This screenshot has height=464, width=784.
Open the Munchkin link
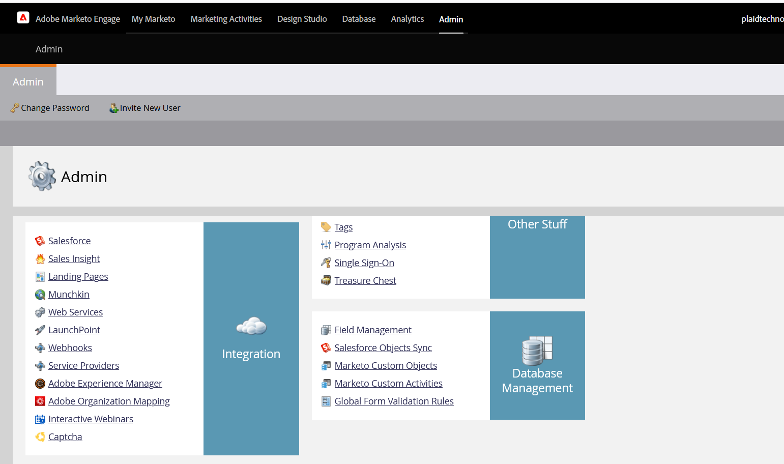(69, 294)
